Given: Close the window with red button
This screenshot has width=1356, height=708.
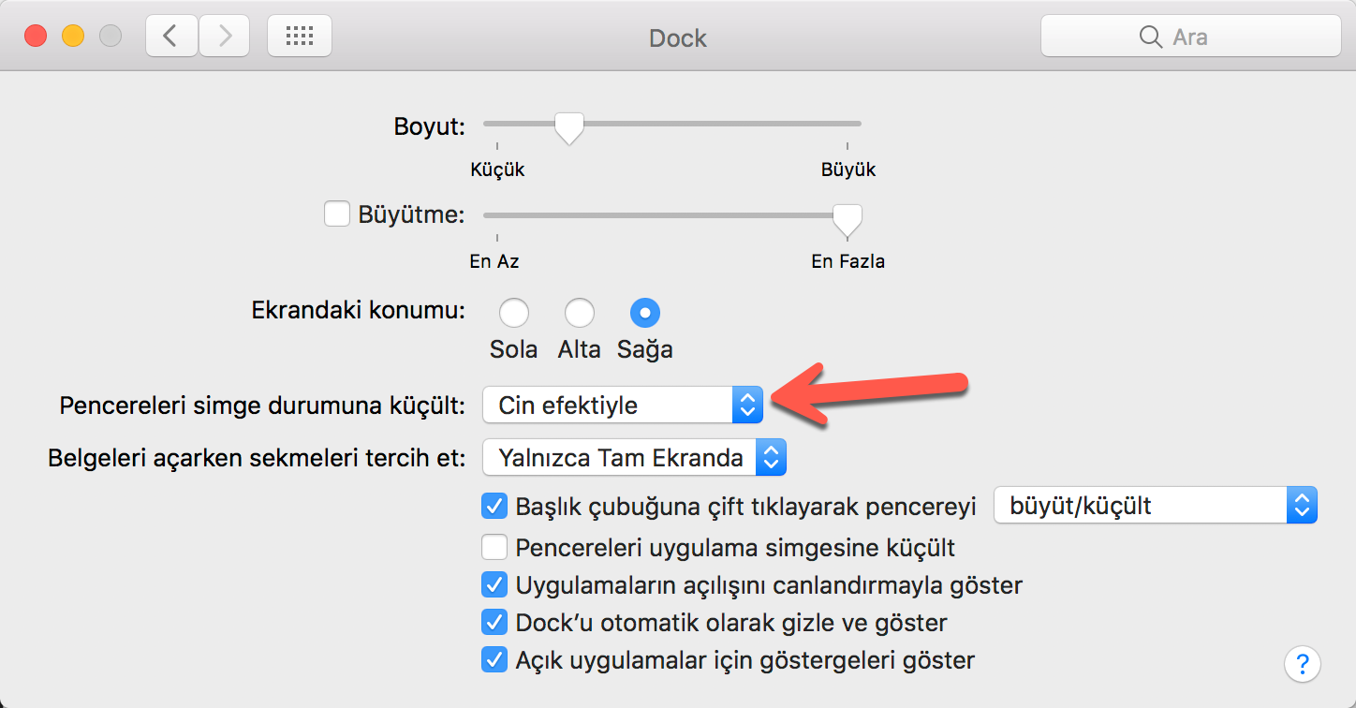Looking at the screenshot, I should point(36,37).
